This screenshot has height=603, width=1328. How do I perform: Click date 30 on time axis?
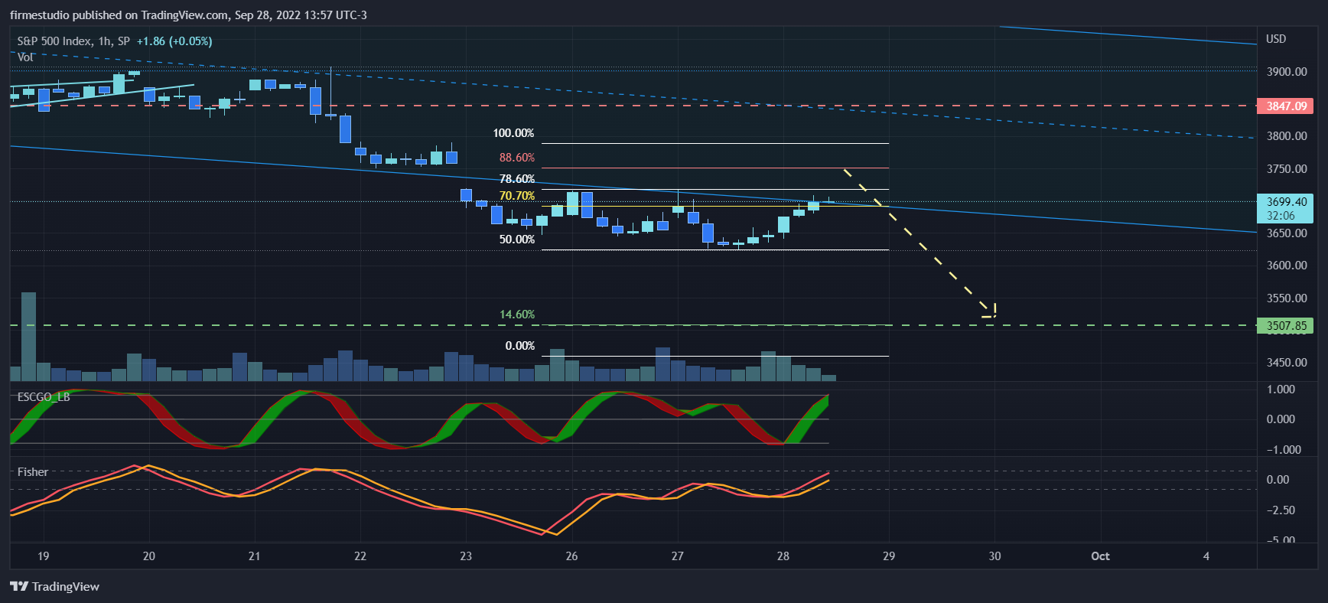[994, 556]
